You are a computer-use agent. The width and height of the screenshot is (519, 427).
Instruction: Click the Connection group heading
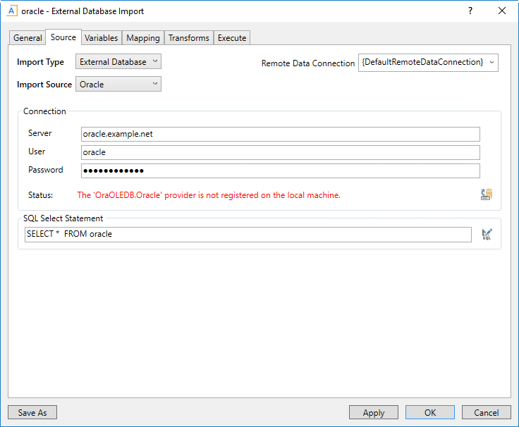coord(44,111)
